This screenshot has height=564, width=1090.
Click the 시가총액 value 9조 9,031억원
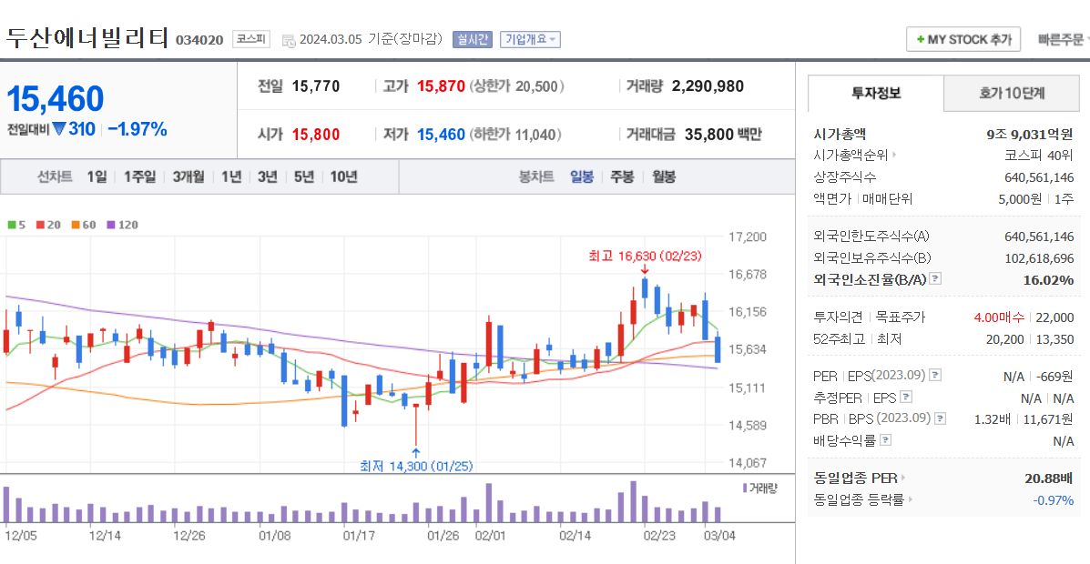click(1029, 134)
